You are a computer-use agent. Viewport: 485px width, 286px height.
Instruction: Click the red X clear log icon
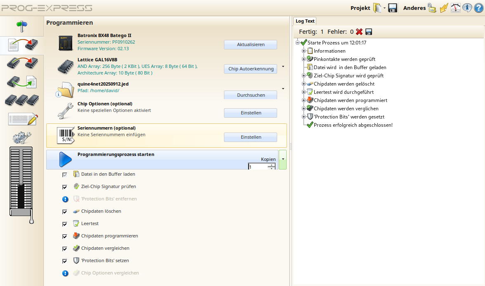pyautogui.click(x=359, y=32)
